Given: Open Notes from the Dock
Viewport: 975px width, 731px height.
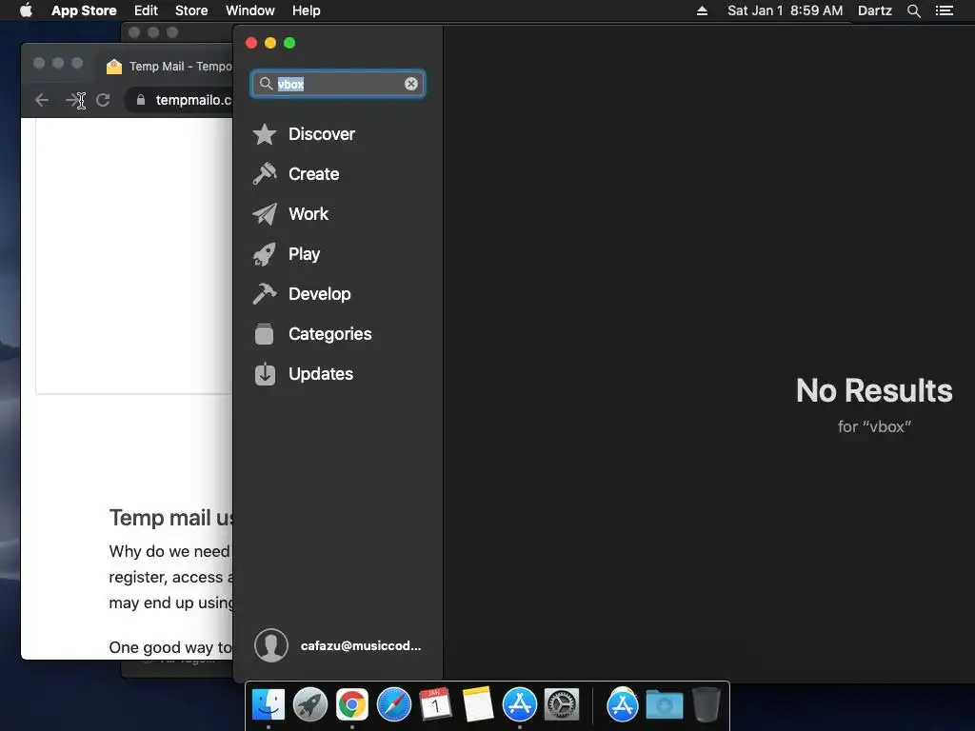Looking at the screenshot, I should point(478,705).
